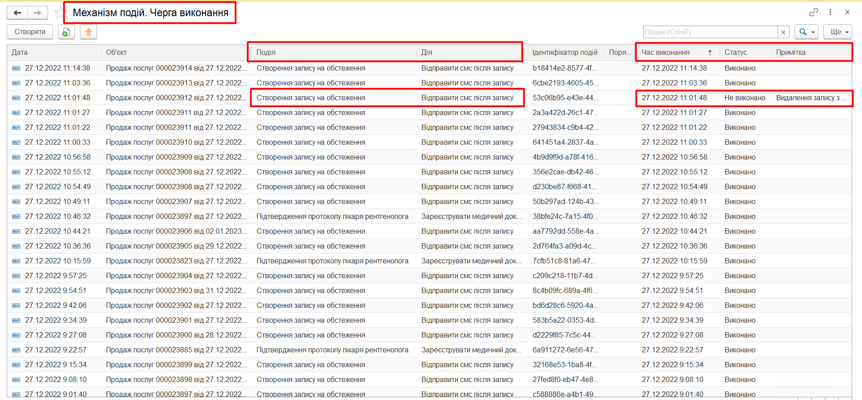Click record icon of row 27.12.2022 11:14:38
The width and height of the screenshot is (862, 400).
(x=16, y=68)
